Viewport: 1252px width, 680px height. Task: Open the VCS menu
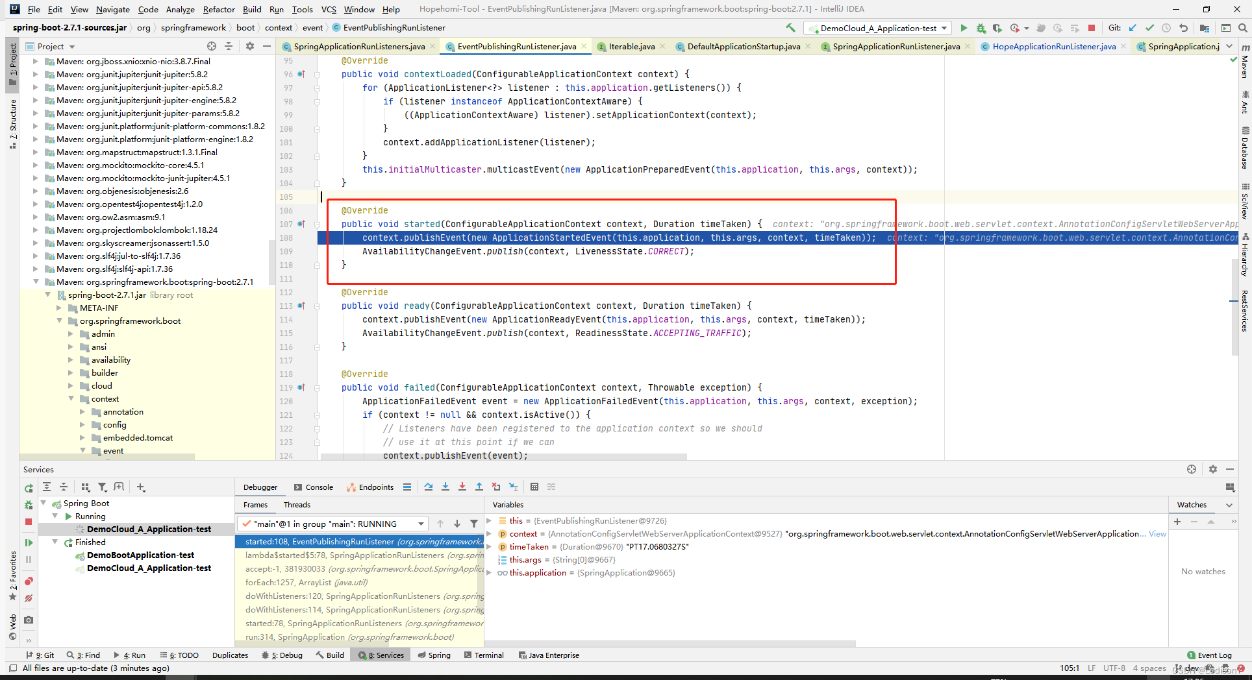point(329,9)
